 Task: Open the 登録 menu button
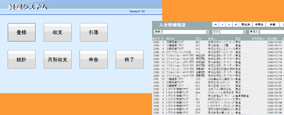22,32
